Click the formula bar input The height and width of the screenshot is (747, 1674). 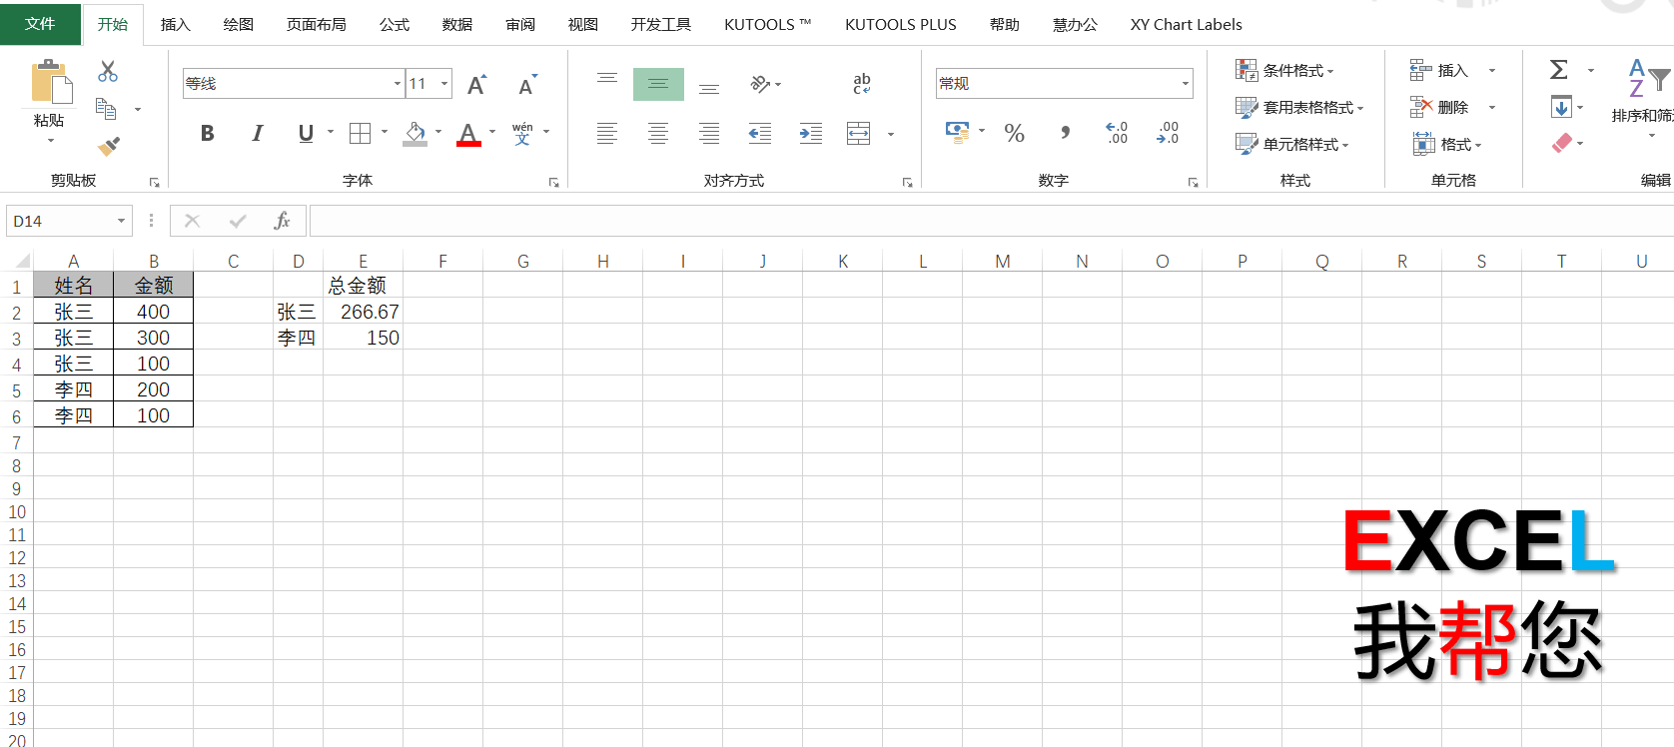click(991, 221)
